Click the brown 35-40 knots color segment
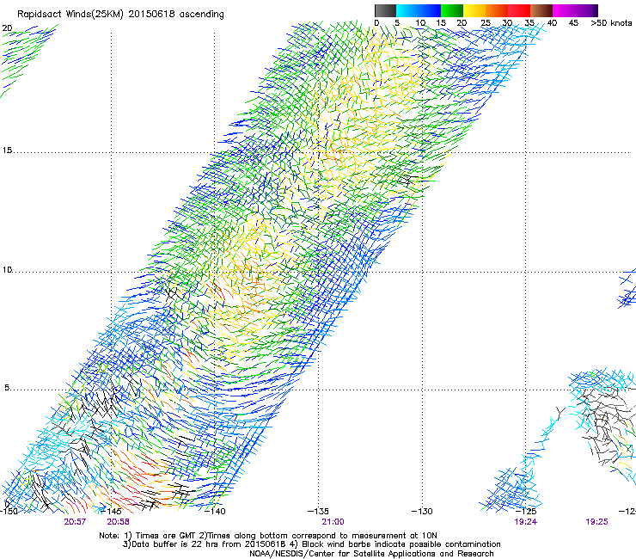The width and height of the screenshot is (636, 559). (541, 10)
